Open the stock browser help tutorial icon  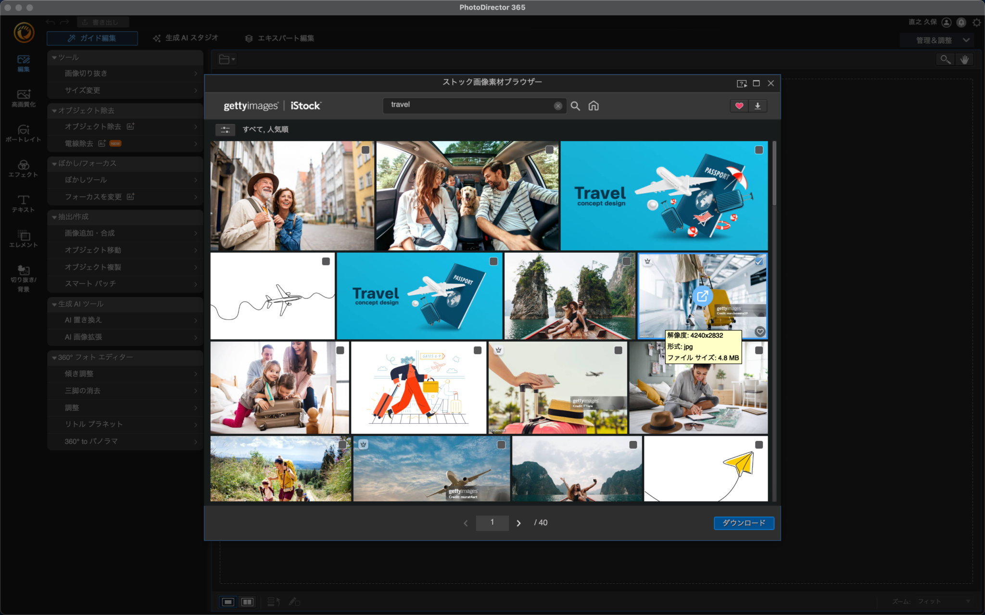click(742, 84)
